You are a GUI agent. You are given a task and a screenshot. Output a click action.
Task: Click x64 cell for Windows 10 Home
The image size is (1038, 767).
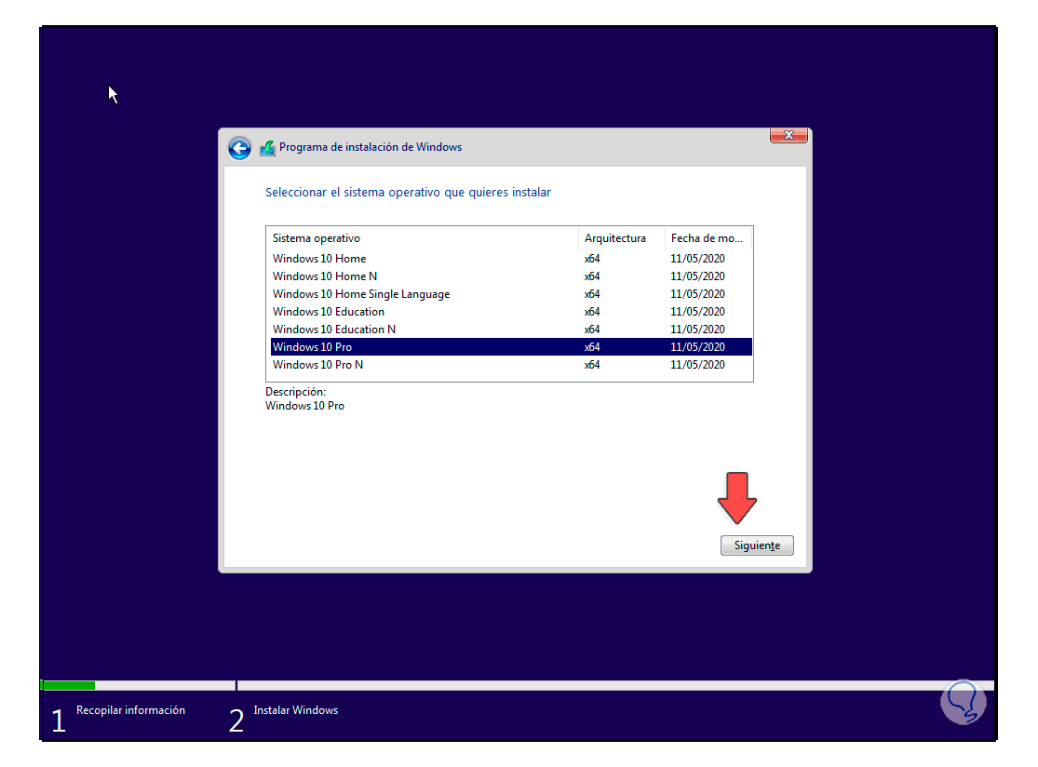pos(592,259)
